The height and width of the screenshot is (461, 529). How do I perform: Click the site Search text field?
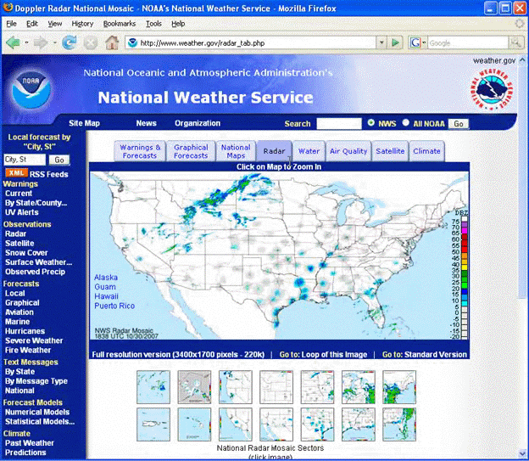coord(339,124)
